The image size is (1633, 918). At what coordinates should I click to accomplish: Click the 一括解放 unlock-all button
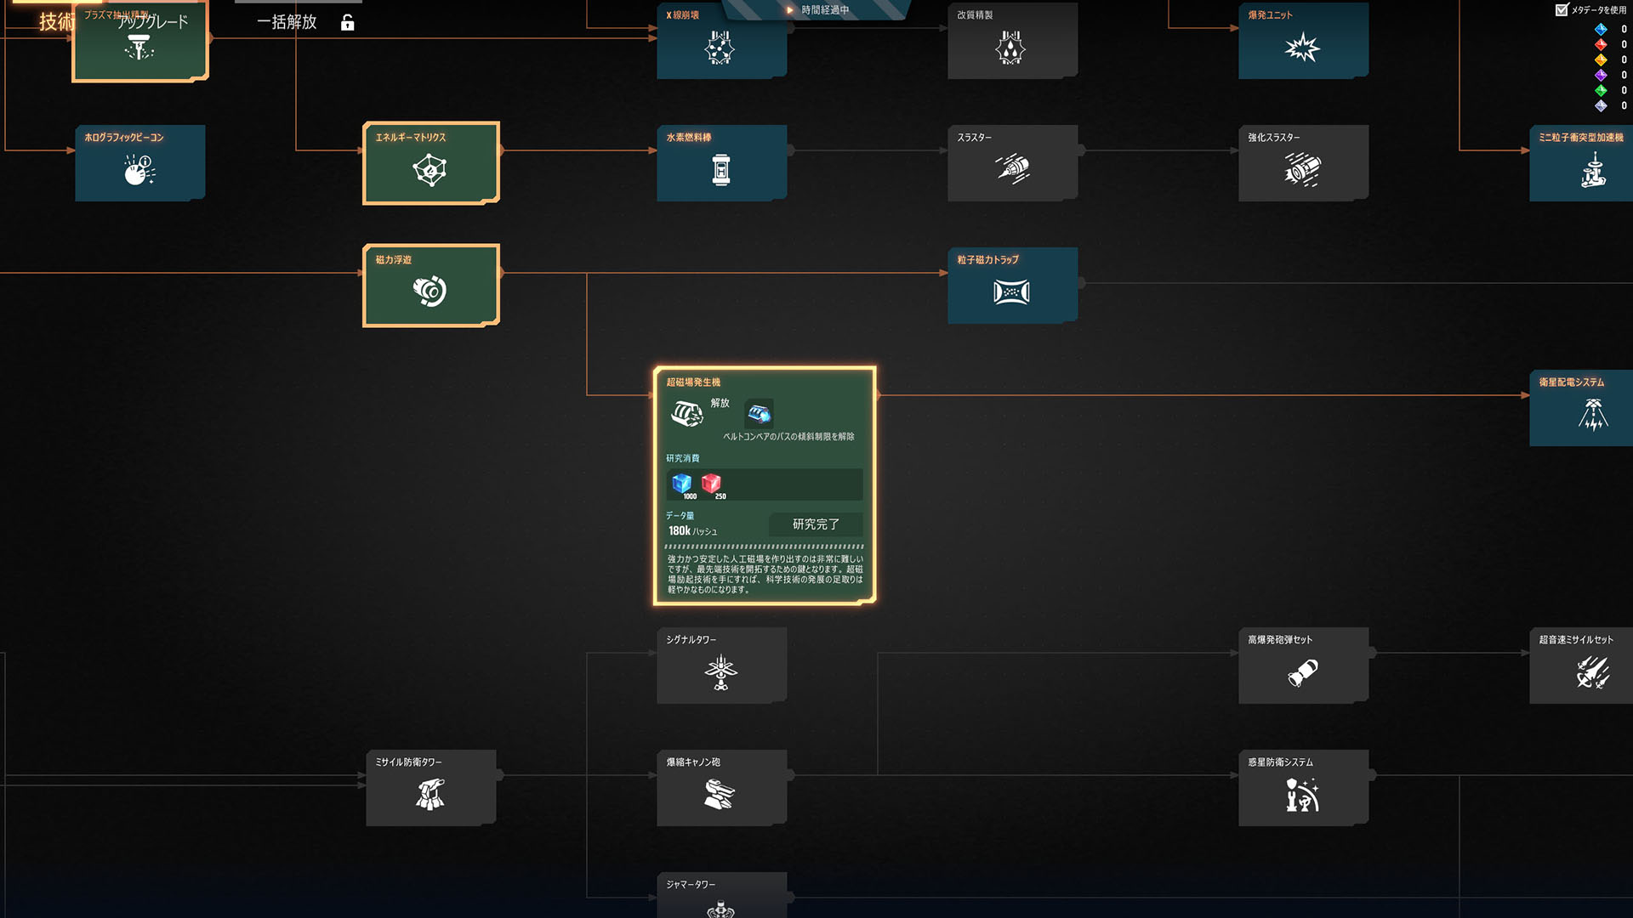pos(287,22)
